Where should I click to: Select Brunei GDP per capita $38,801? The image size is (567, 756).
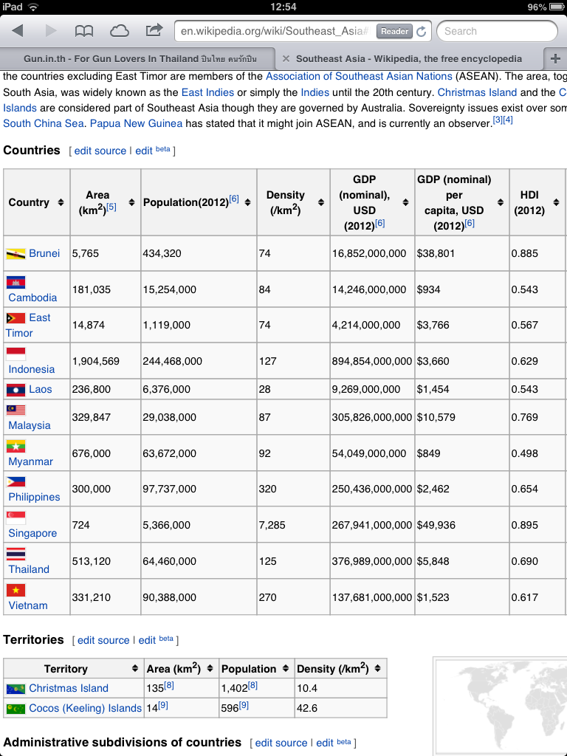click(436, 254)
